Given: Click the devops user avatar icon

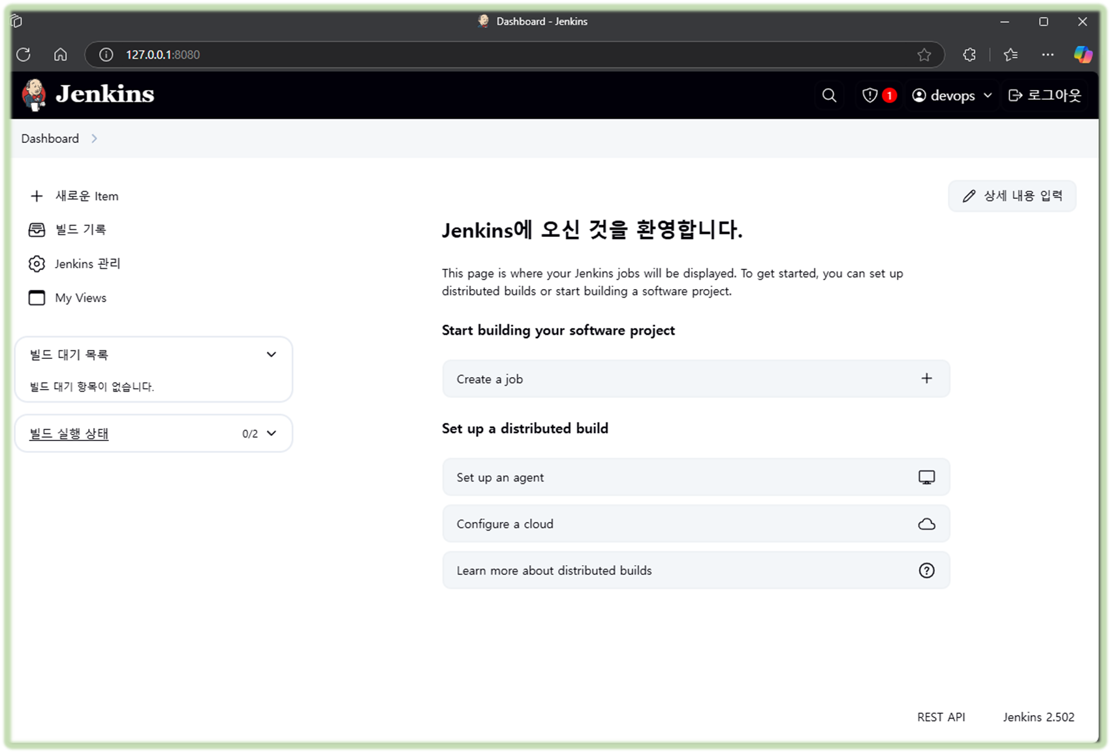Looking at the screenshot, I should (x=919, y=95).
